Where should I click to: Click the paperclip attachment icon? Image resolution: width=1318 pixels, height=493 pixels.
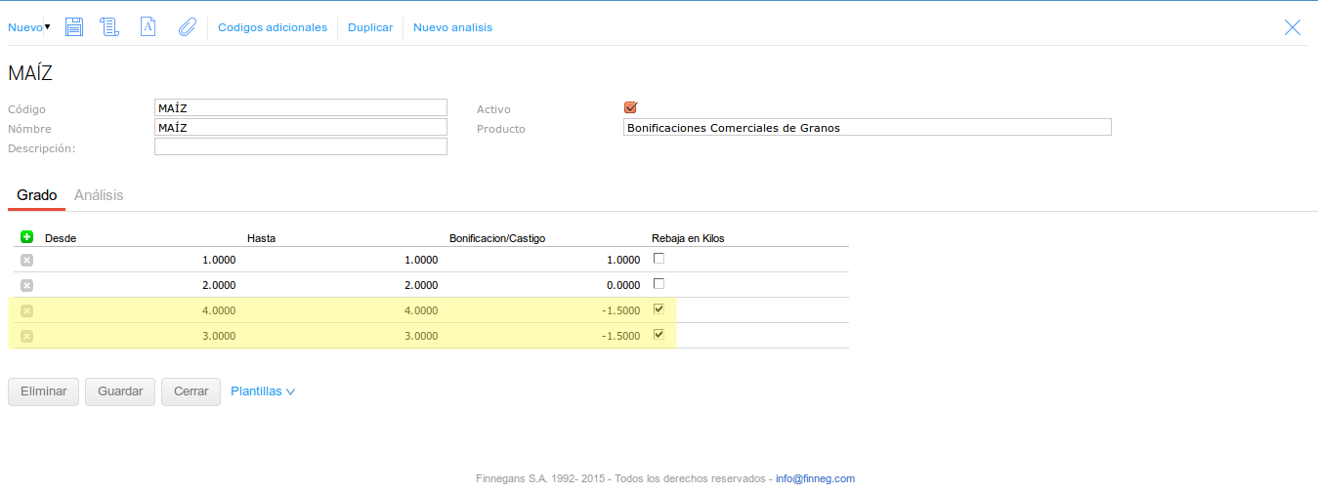tap(187, 27)
